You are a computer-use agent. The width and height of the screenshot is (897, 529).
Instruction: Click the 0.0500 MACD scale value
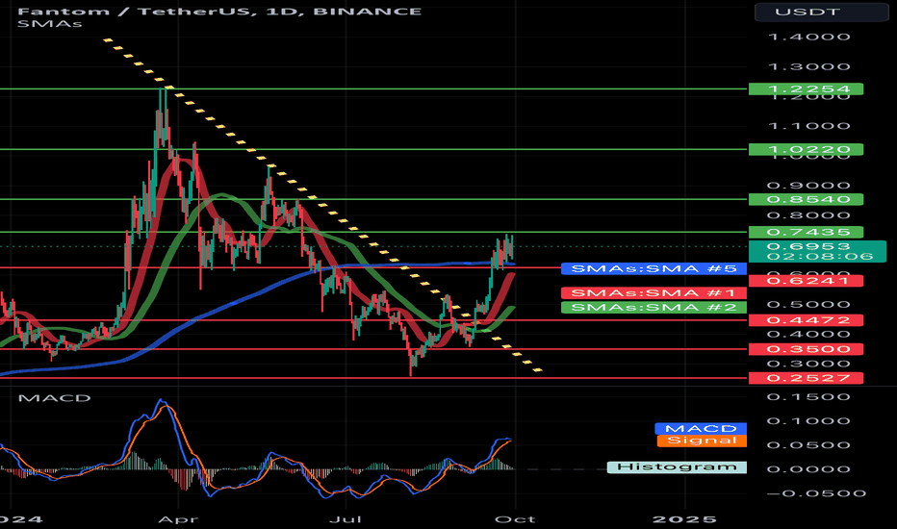pos(808,445)
